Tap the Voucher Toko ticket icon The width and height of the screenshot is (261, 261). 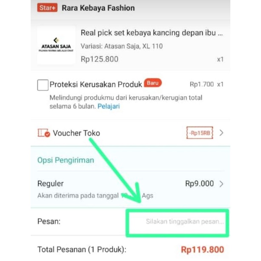click(43, 133)
